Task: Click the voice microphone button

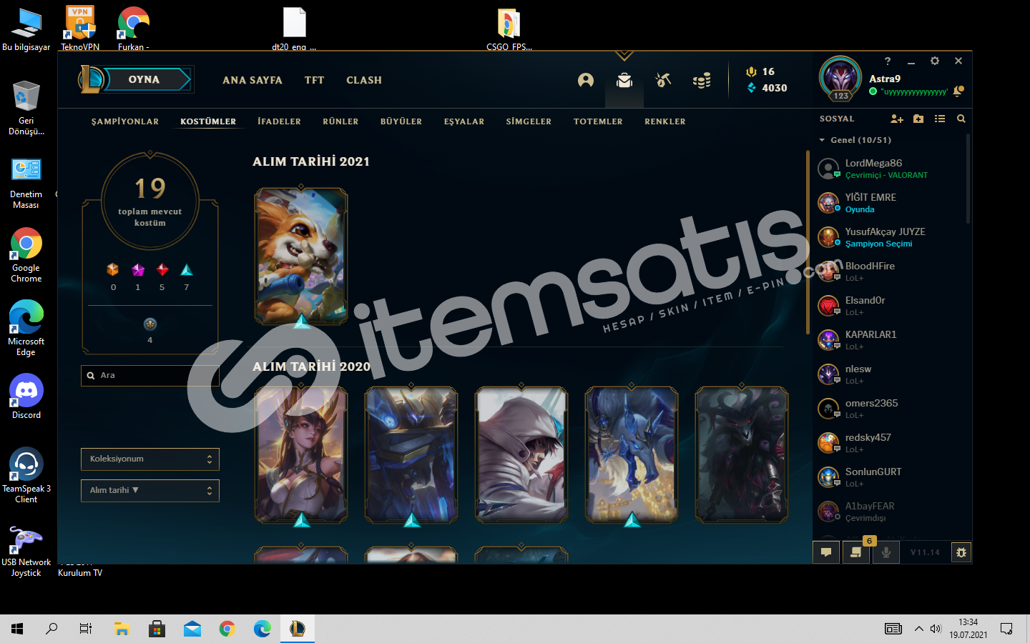Action: click(886, 552)
